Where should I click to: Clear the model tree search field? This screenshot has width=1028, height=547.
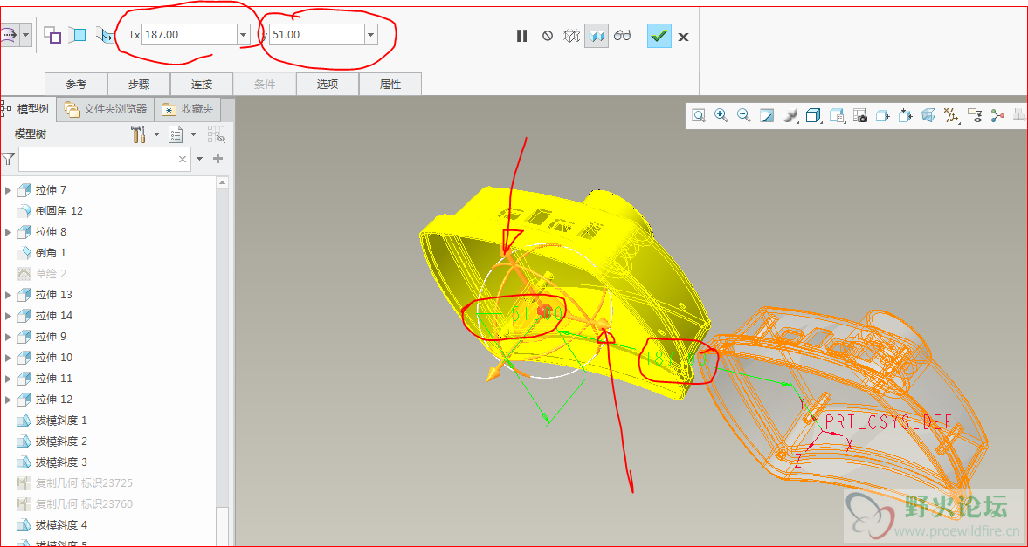(183, 159)
